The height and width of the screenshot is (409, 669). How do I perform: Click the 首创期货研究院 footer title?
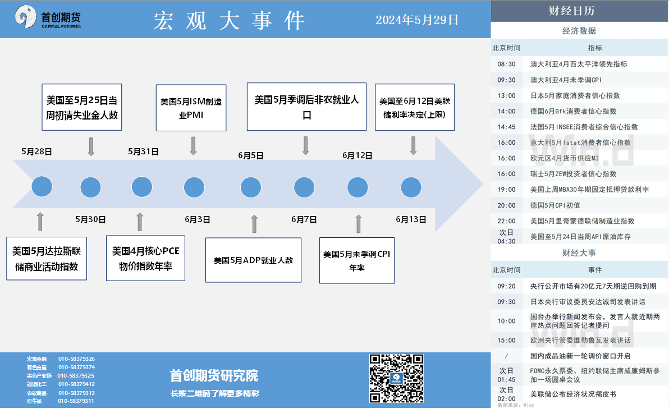point(214,376)
